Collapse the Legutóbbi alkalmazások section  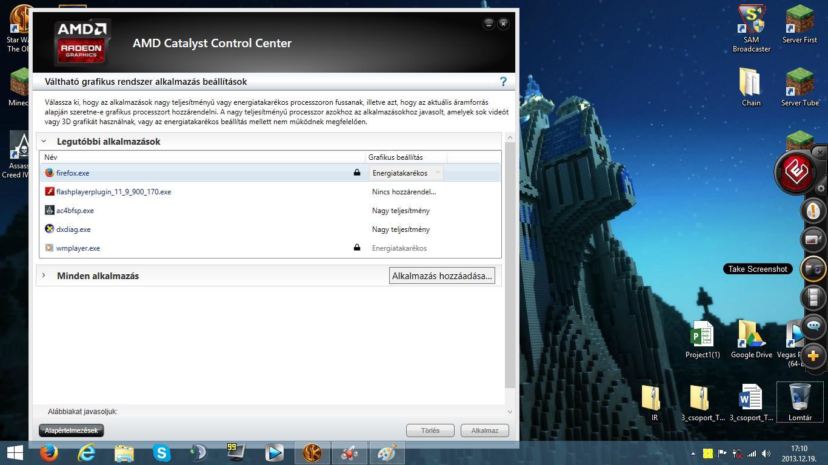point(44,141)
